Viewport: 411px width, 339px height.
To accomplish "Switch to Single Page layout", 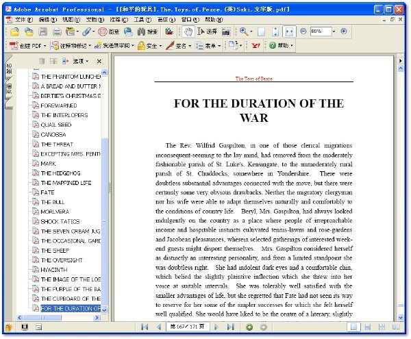I will point(353,327).
